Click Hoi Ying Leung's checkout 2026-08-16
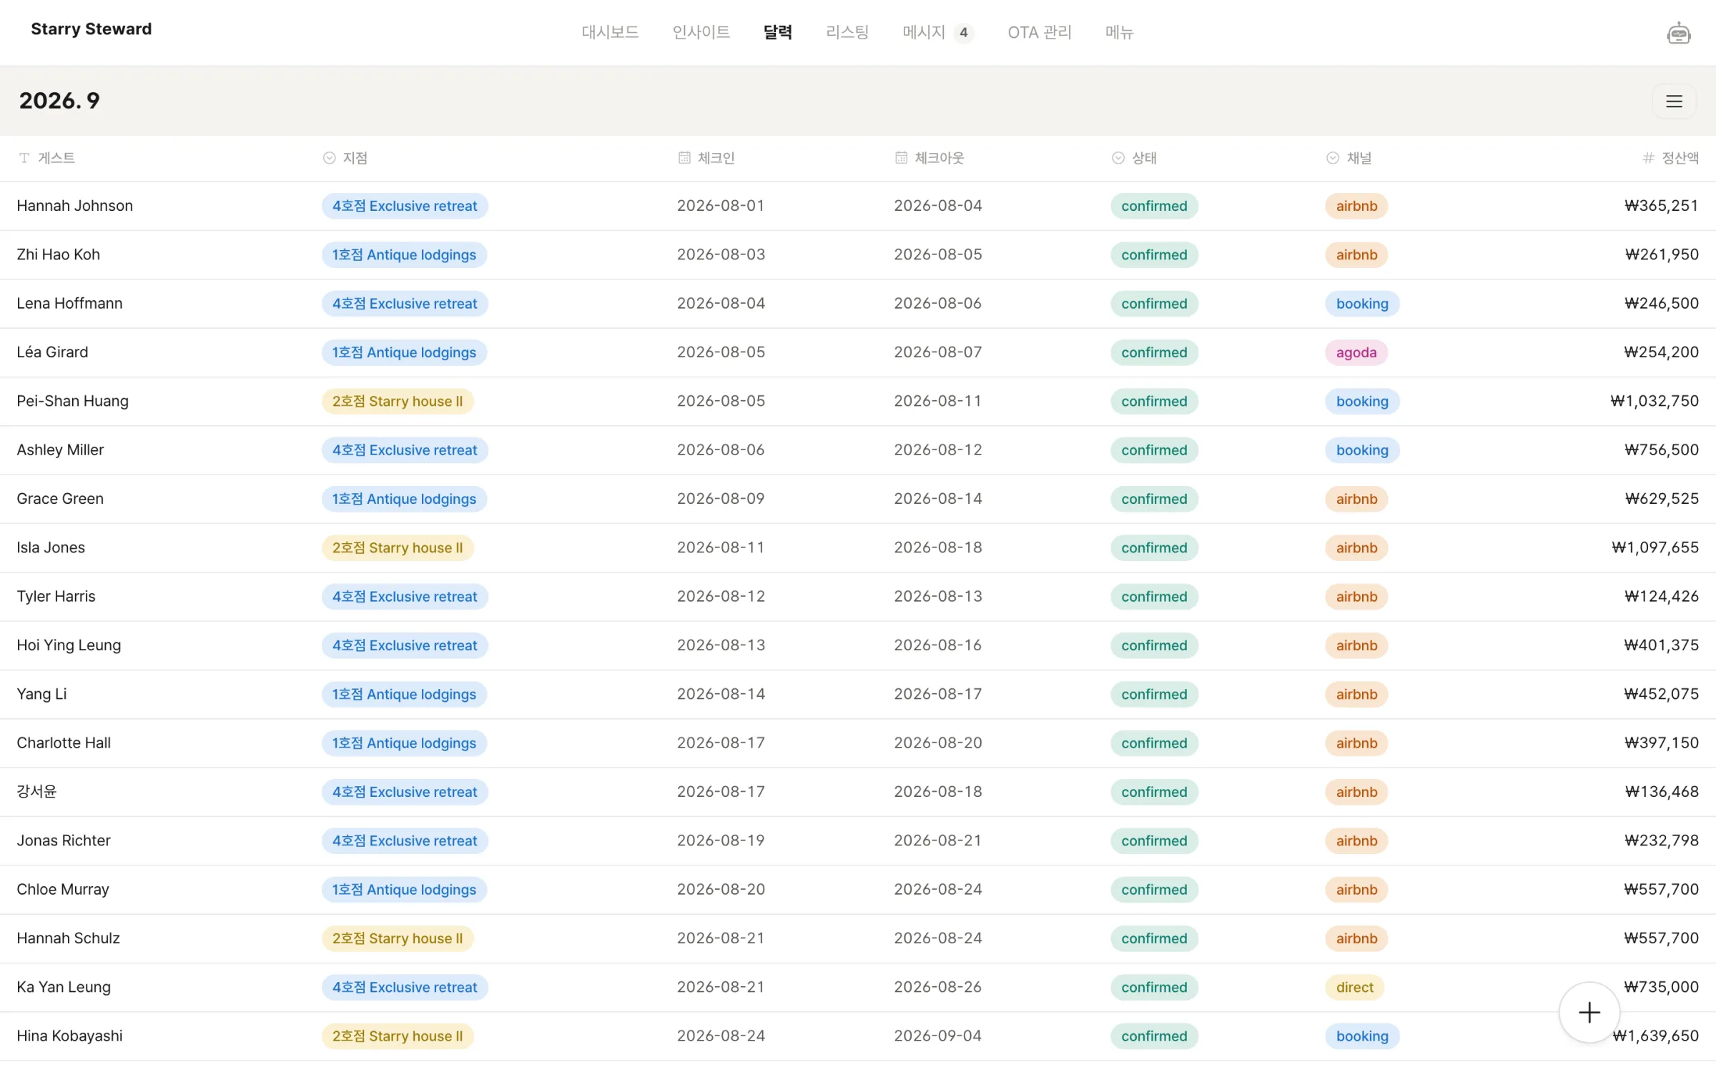 tap(937, 645)
